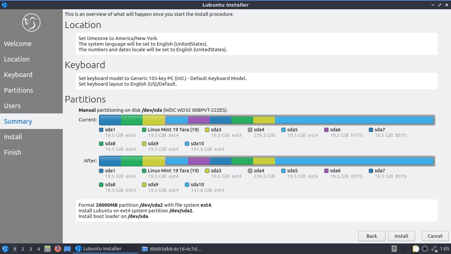This screenshot has height=254, width=451.
Task: Open the volume control in the system tray
Action: pos(403,248)
